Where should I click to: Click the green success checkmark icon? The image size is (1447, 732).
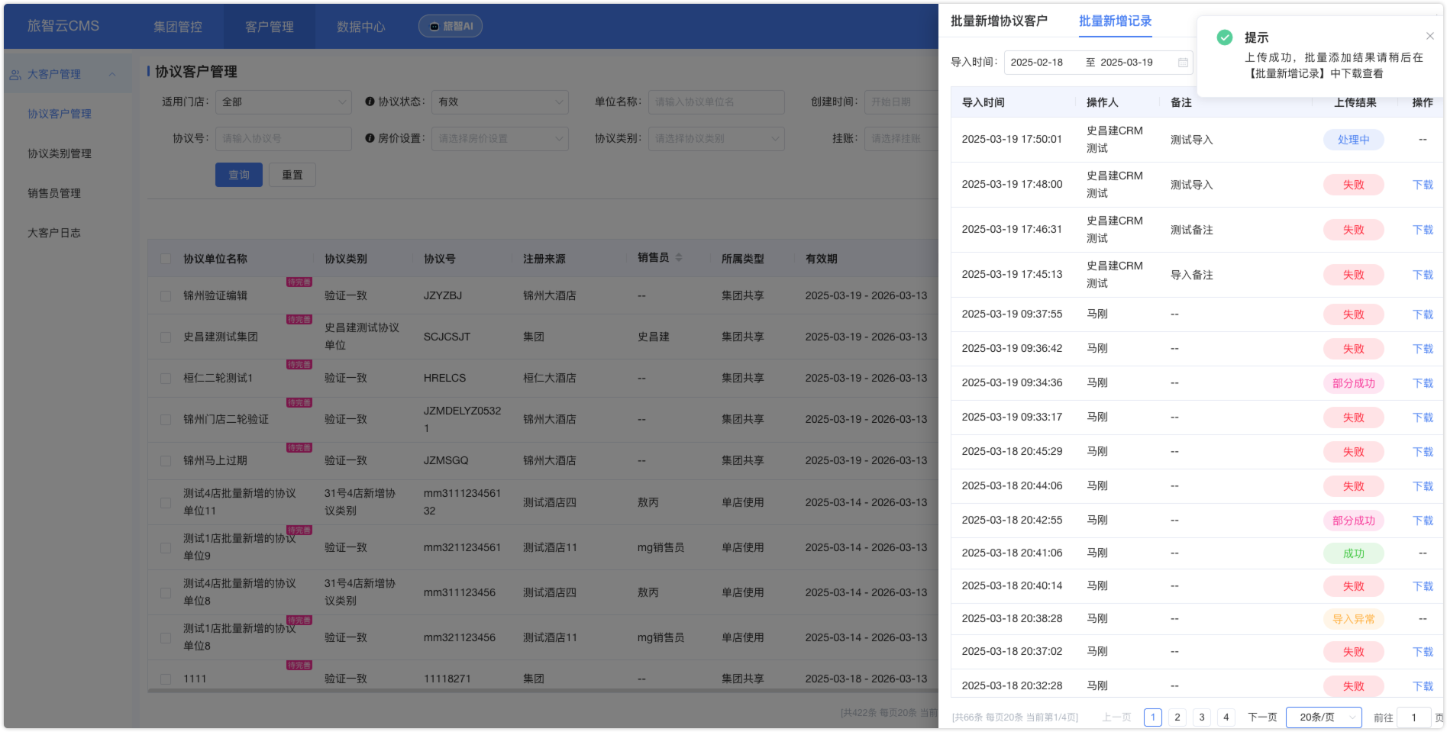(1225, 37)
